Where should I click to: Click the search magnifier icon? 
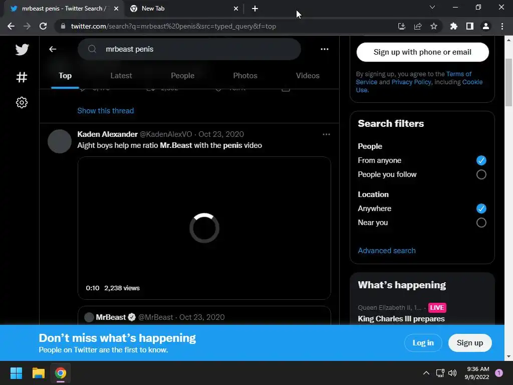tap(92, 49)
